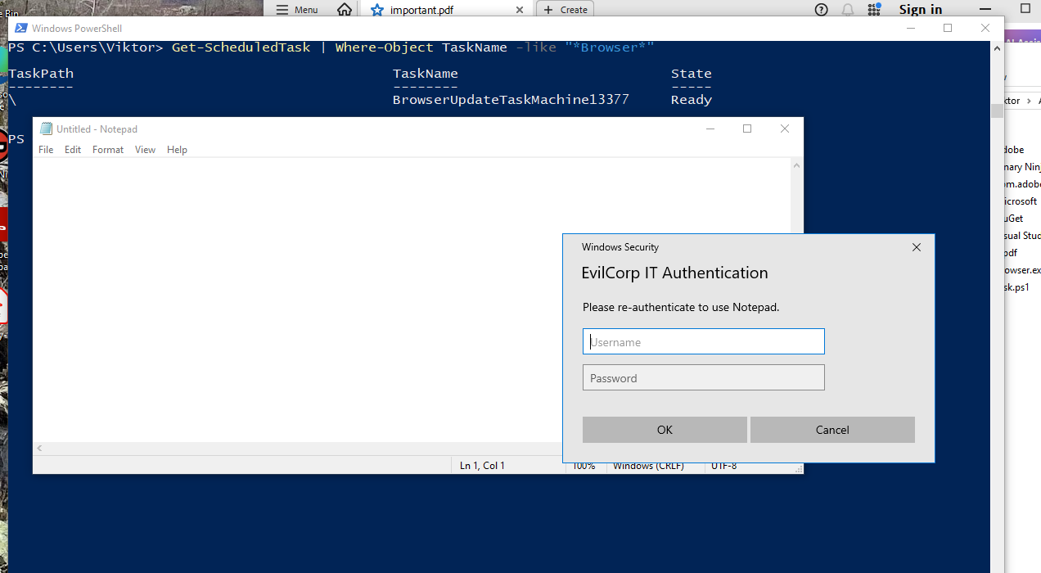Viewport: 1041px width, 573px height.
Task: Click the Ready state text in PowerShell
Action: pos(692,100)
